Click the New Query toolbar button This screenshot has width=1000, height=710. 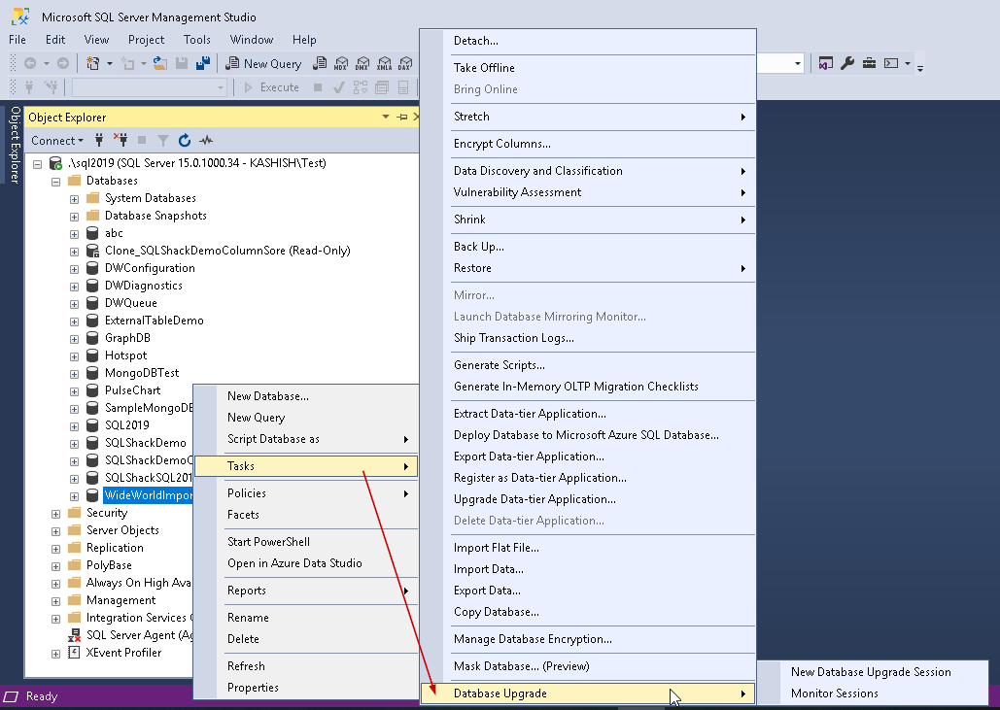click(x=264, y=63)
